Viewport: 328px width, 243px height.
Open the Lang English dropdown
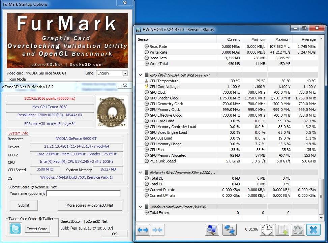pyautogui.click(x=125, y=73)
